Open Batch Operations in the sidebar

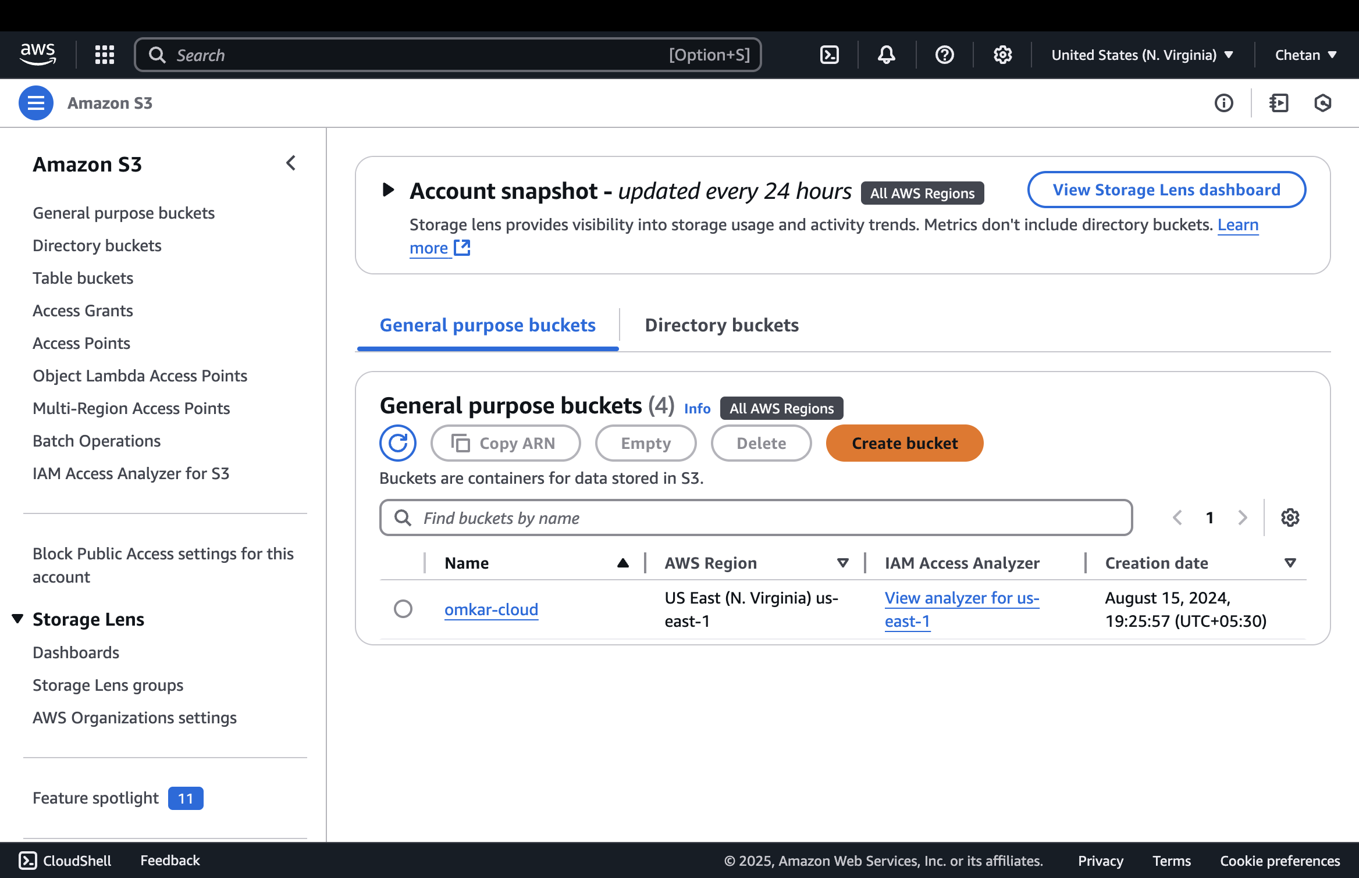click(97, 441)
